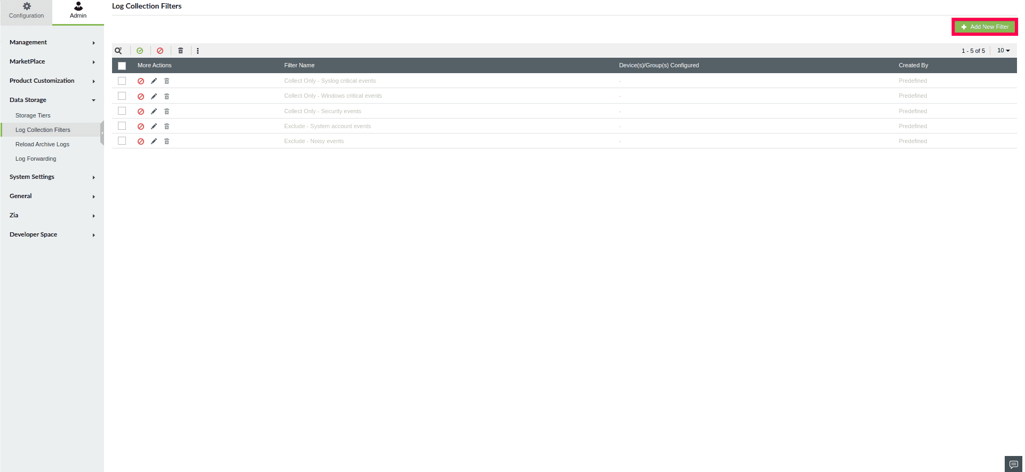This screenshot has height=472, width=1025.
Task: Expand the Zia menu section
Action: (52, 215)
